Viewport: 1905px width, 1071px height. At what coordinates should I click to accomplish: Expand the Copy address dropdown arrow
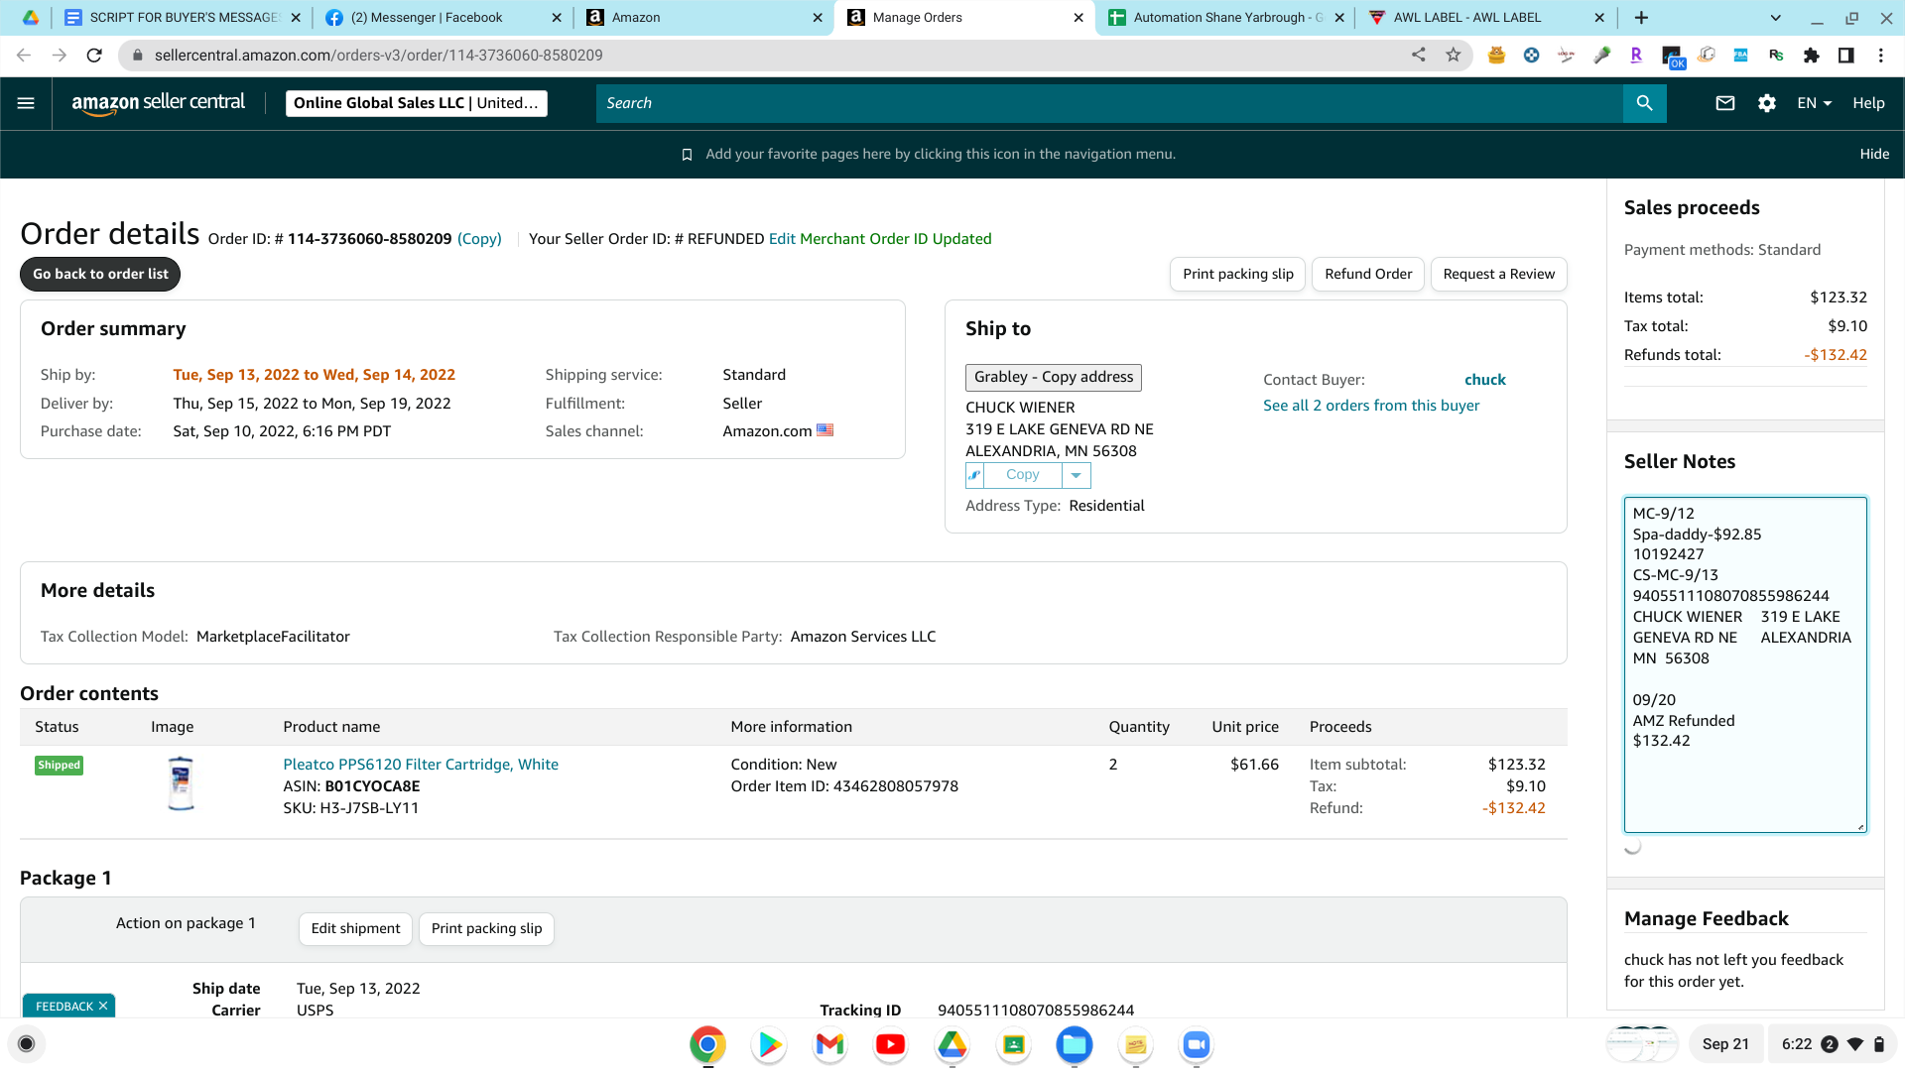coord(1076,476)
